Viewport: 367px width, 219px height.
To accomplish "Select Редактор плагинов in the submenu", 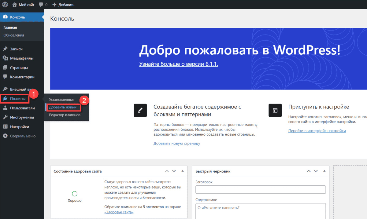I will click(65, 115).
